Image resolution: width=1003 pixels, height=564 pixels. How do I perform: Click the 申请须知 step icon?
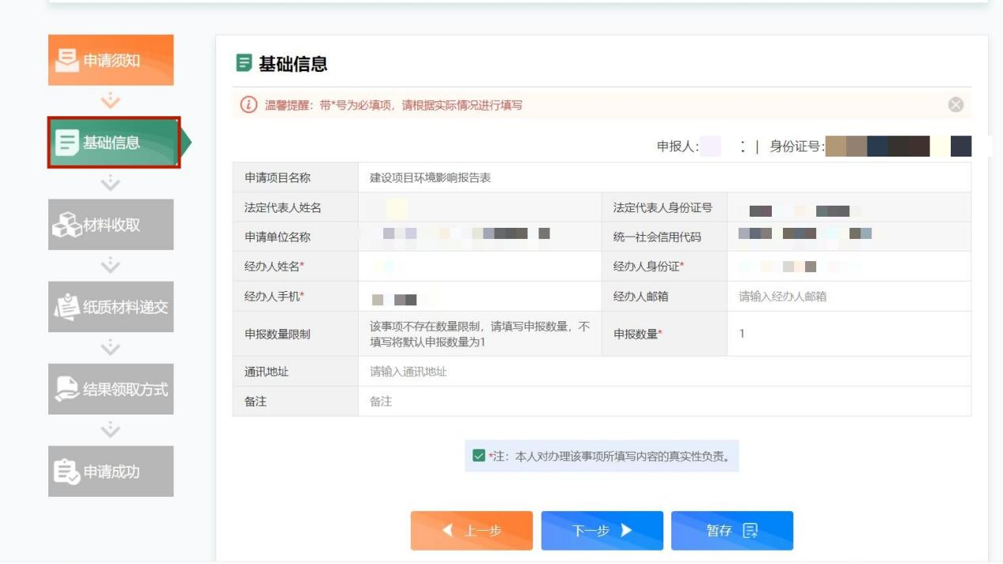coord(68,60)
